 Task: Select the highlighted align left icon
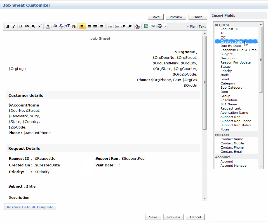point(82,26)
